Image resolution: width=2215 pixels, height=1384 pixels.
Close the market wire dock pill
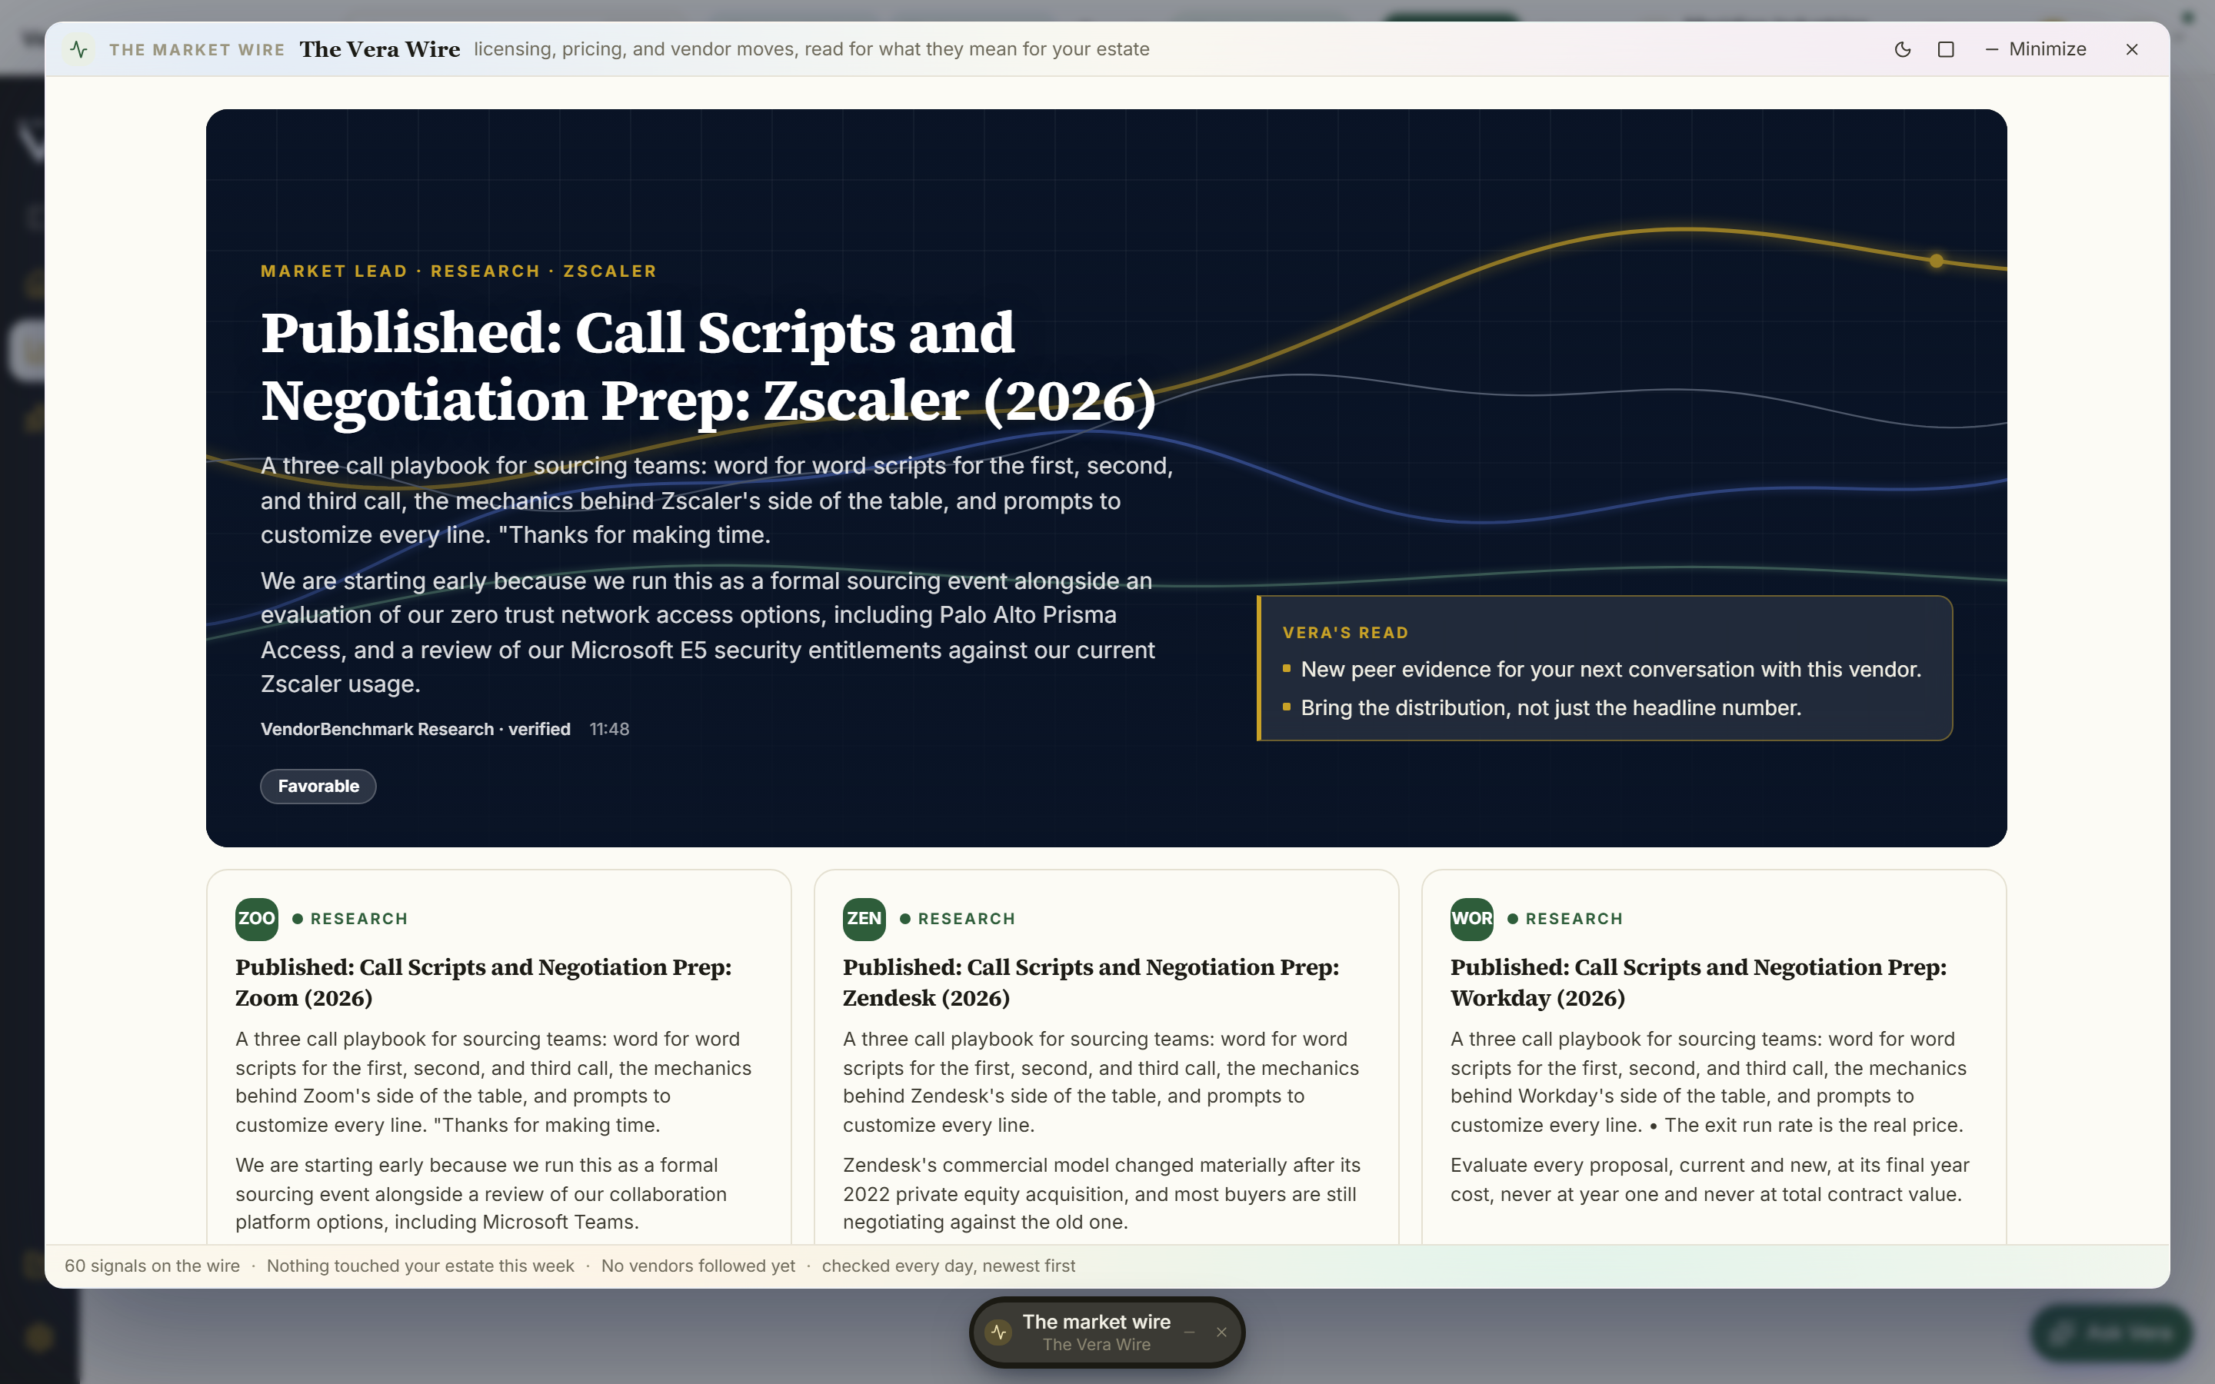tap(1221, 1332)
